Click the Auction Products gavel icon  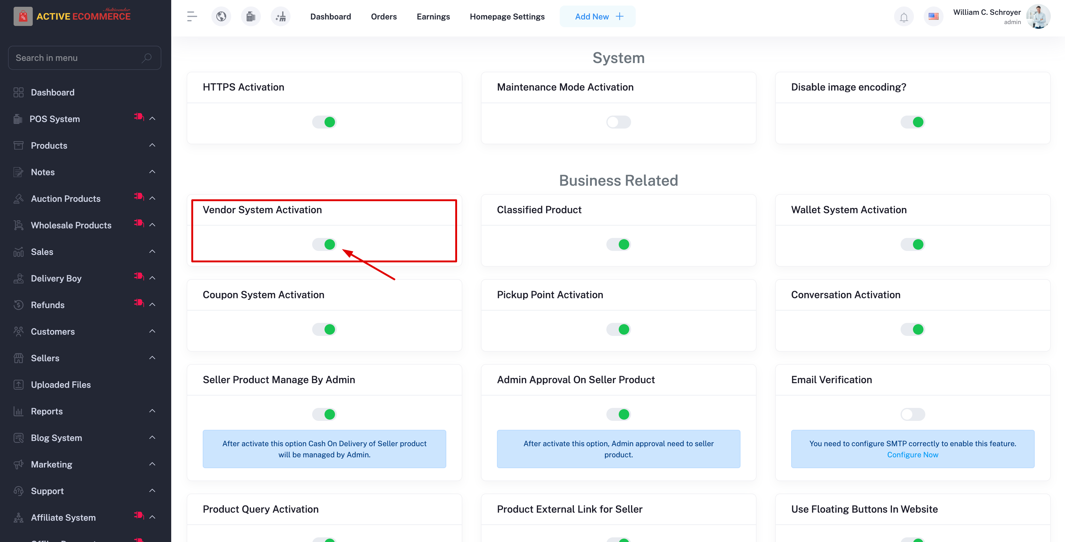[18, 198]
